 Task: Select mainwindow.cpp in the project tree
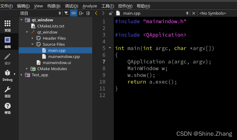coord(64,56)
